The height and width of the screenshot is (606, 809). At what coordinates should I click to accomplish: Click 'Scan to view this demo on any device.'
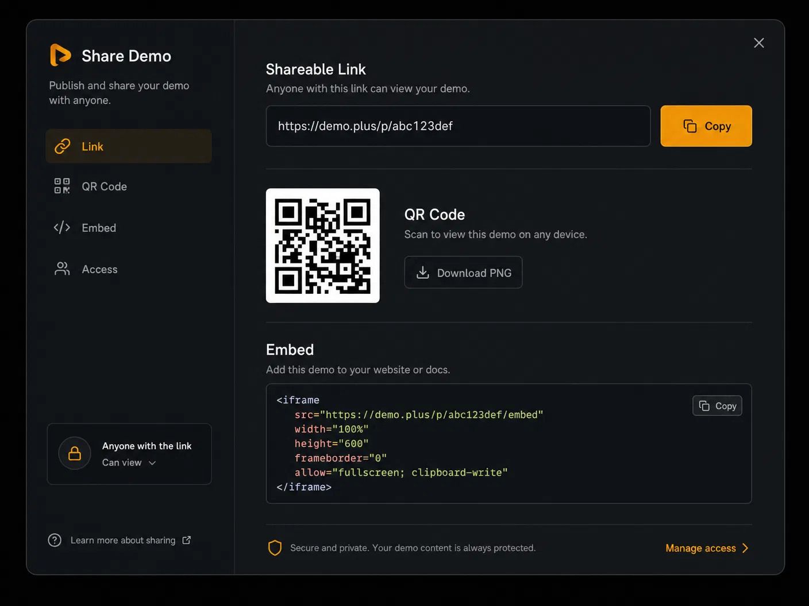pyautogui.click(x=495, y=234)
